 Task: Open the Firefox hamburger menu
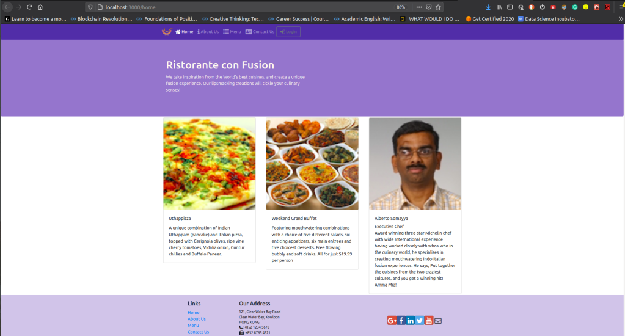click(x=618, y=7)
